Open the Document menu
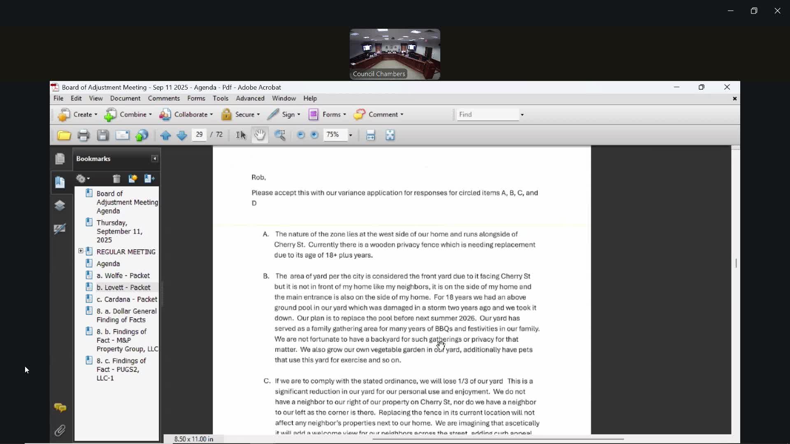Viewport: 790px width, 444px height. 125,98
